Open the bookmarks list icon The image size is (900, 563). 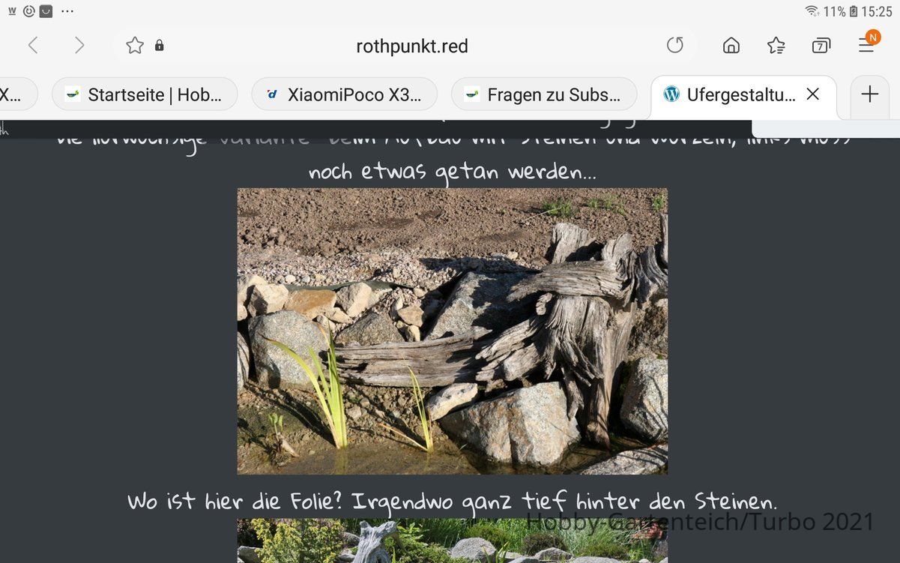[776, 46]
